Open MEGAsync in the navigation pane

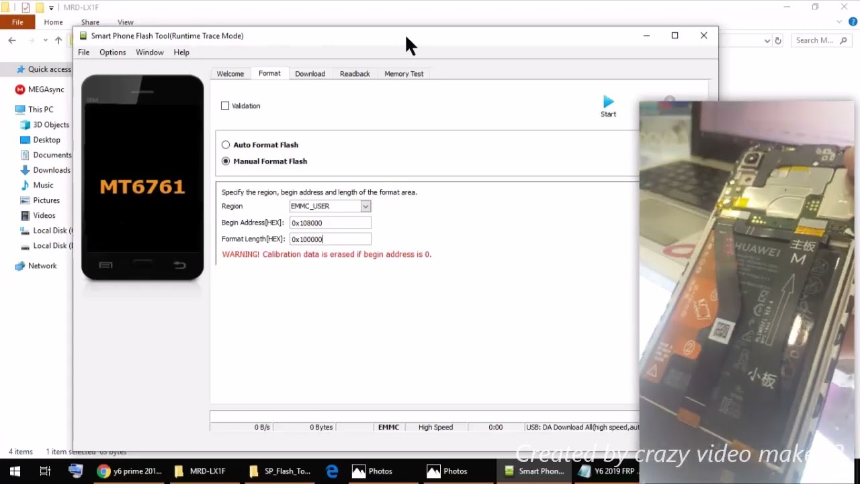pyautogui.click(x=40, y=89)
